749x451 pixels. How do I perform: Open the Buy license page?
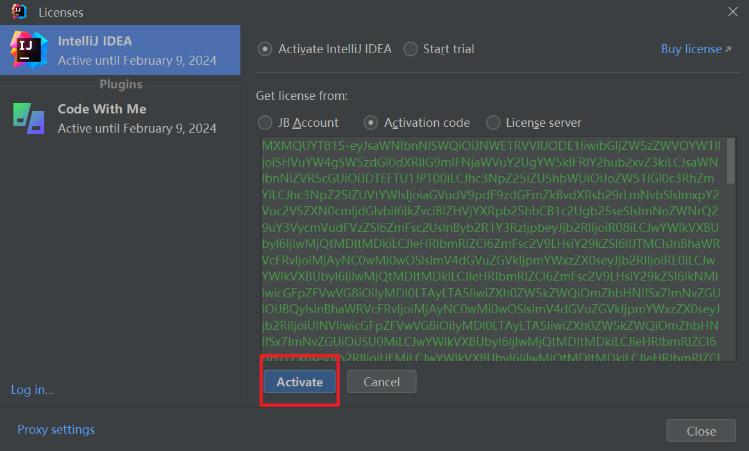pyautogui.click(x=691, y=49)
